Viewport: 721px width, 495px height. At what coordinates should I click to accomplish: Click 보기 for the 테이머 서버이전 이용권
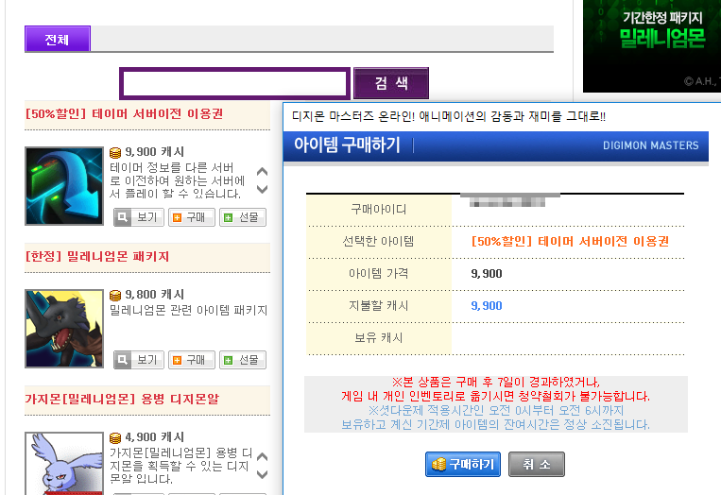click(139, 217)
